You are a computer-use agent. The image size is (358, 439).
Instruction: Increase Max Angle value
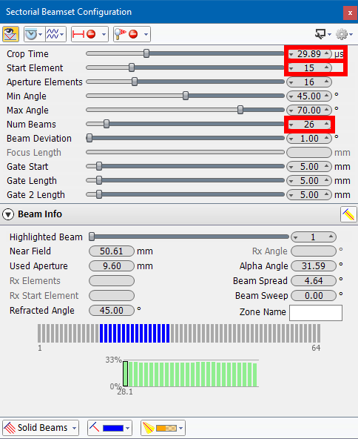[x=326, y=110]
